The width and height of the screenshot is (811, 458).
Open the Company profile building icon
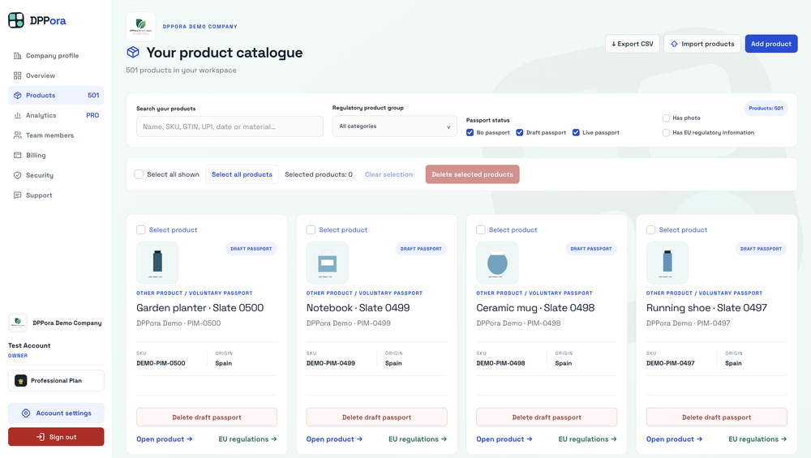coord(18,56)
